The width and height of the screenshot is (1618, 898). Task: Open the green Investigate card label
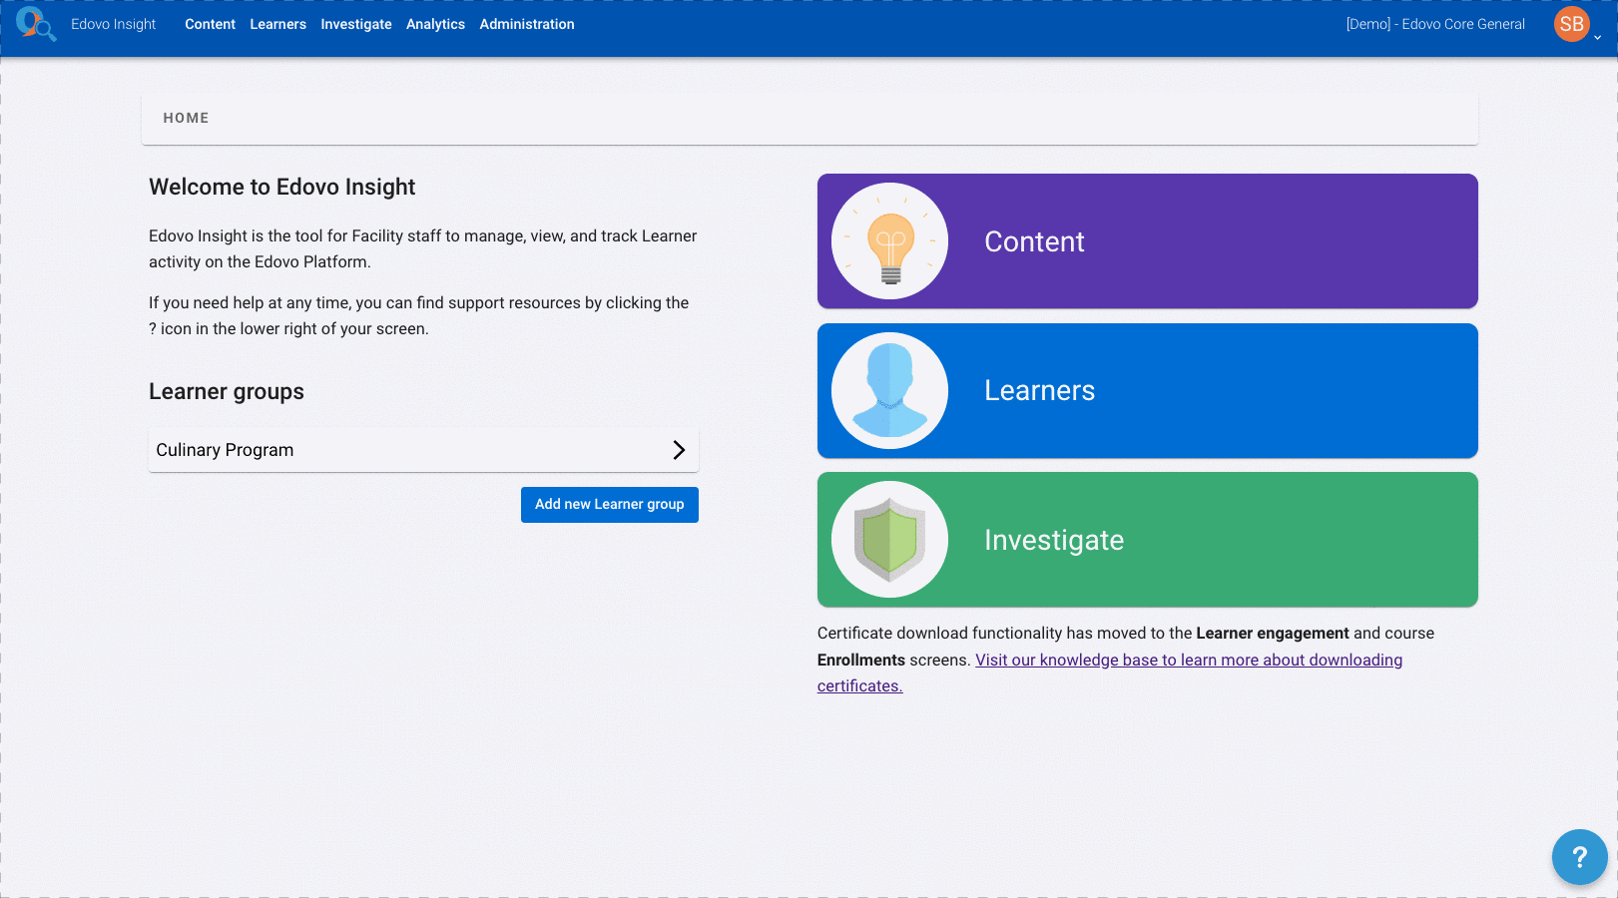[x=1054, y=540]
